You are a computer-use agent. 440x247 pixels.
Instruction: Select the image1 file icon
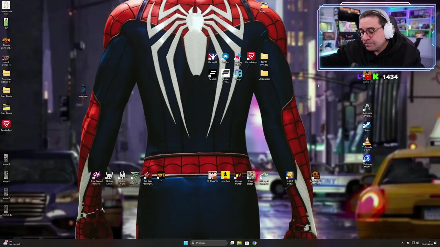(x=6, y=176)
